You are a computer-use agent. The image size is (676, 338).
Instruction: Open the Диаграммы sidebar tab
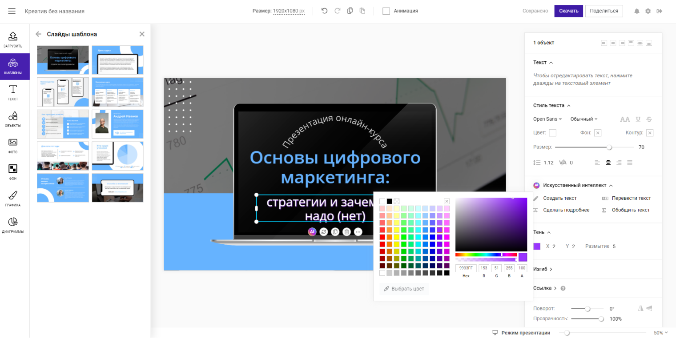13,226
